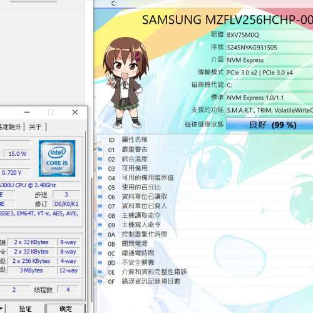Screen dimensions: 313x313
Task: Click the status icon of 0D 不安全關機
Action: pyautogui.click(x=100, y=262)
